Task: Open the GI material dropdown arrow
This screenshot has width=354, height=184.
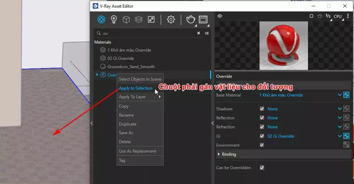Action: [339, 136]
